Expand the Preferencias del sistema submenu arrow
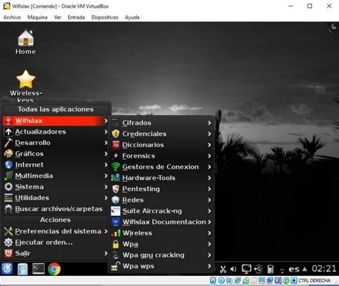This screenshot has width=339, height=286. point(106,231)
